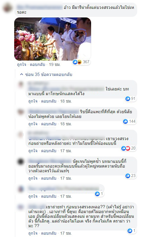
Task: Collapse the 35 replies with ซ่อน chevron
Action: [22, 74]
